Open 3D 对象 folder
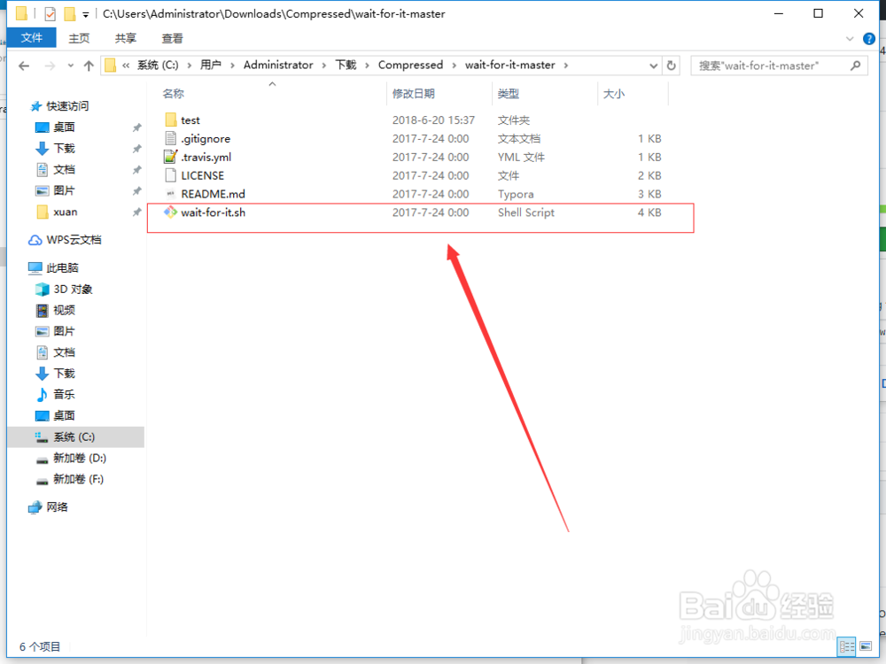Screen dimensions: 886x664 [73, 290]
